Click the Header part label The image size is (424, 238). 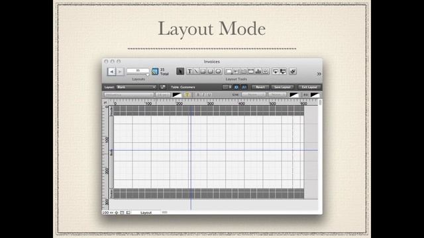coord(111,110)
